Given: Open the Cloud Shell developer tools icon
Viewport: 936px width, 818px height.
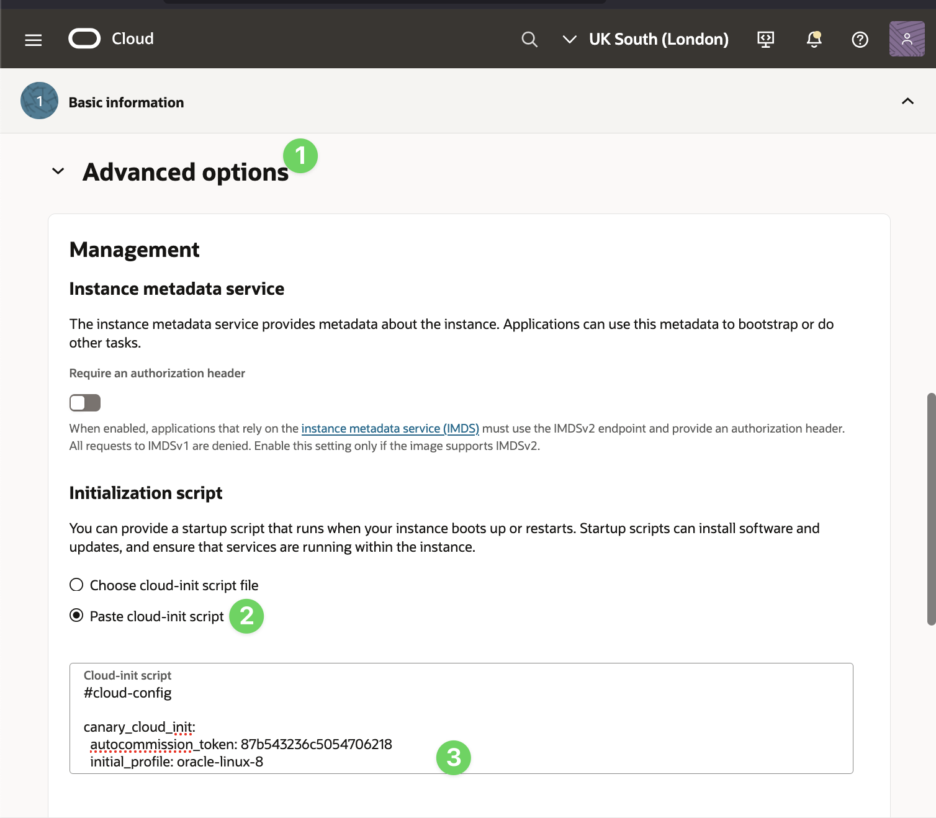Looking at the screenshot, I should pos(766,40).
